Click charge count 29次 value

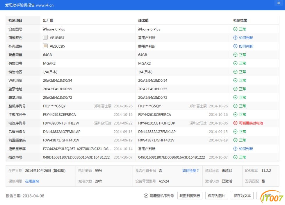tap(99, 181)
